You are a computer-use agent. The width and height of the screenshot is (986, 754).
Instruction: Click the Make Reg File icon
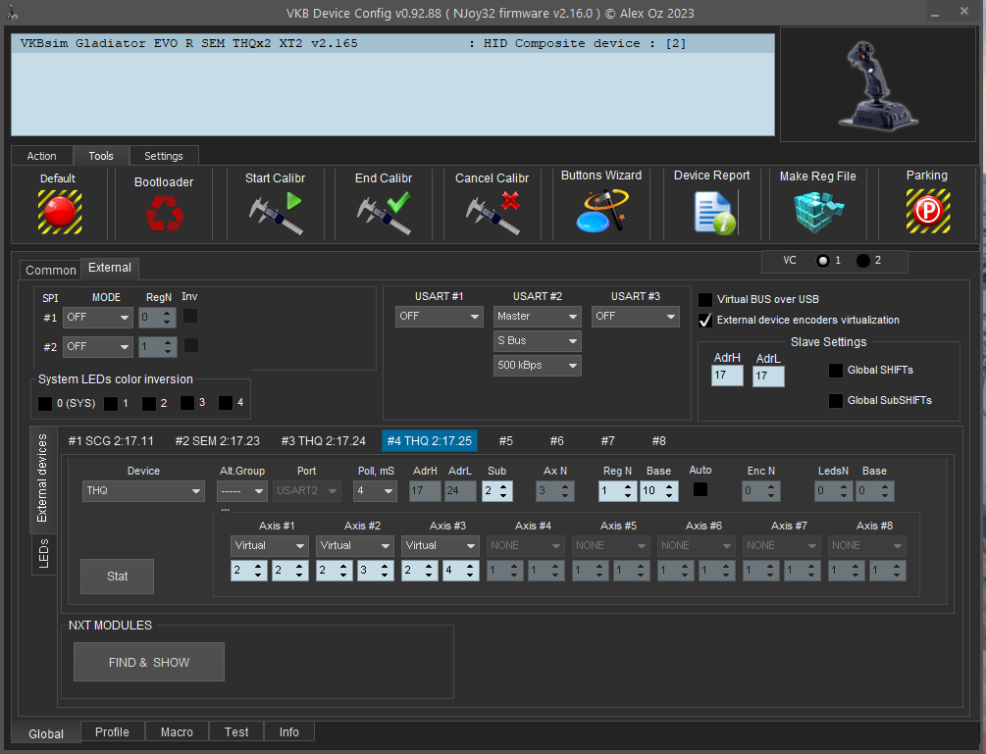point(817,211)
